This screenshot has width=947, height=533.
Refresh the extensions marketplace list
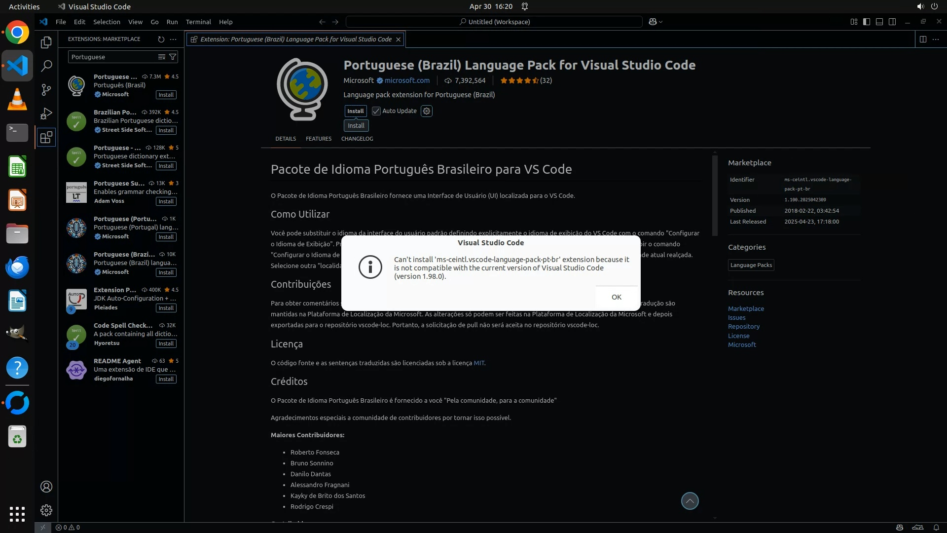coord(161,39)
